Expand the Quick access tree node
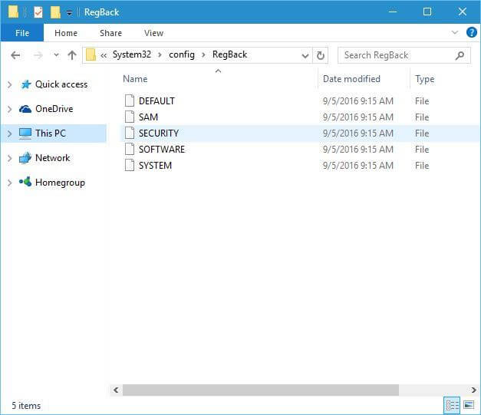Screen dimensions: 481x415 tap(9, 84)
